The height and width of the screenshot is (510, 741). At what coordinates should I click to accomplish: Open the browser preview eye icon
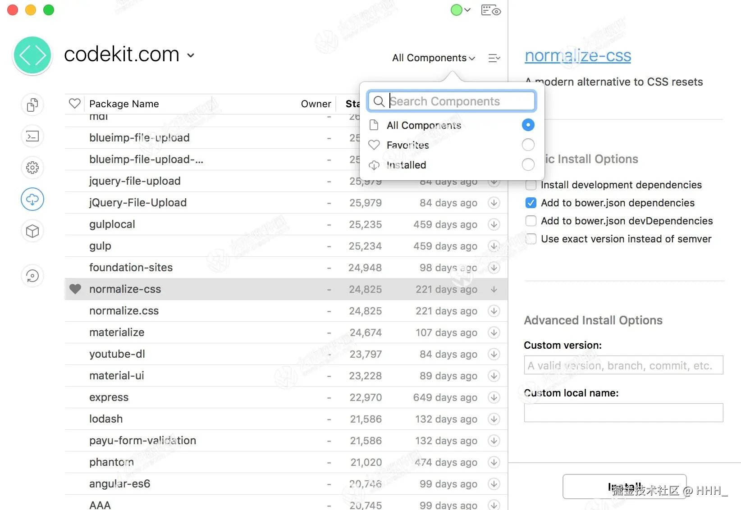(x=491, y=10)
